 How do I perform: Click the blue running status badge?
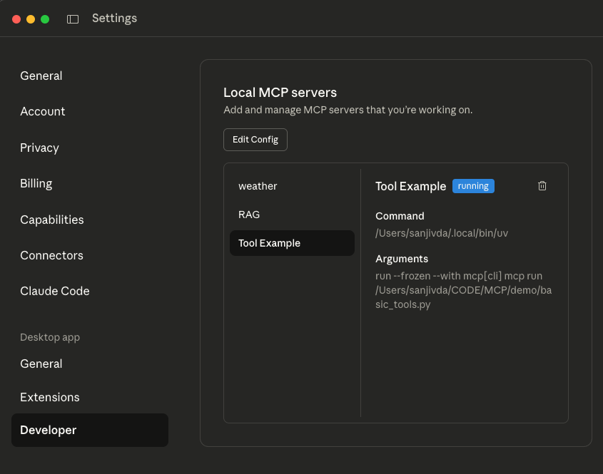click(473, 186)
